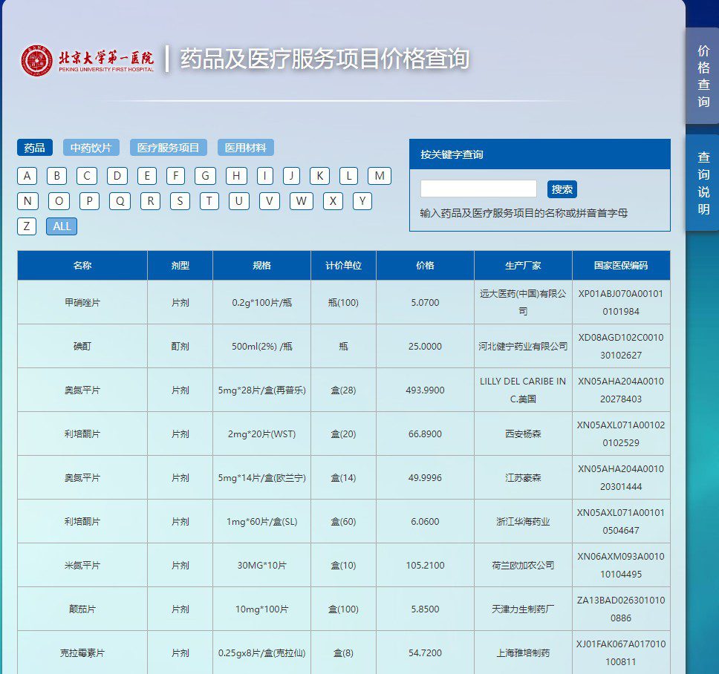Filter by letter L
The height and width of the screenshot is (674, 719).
click(349, 176)
